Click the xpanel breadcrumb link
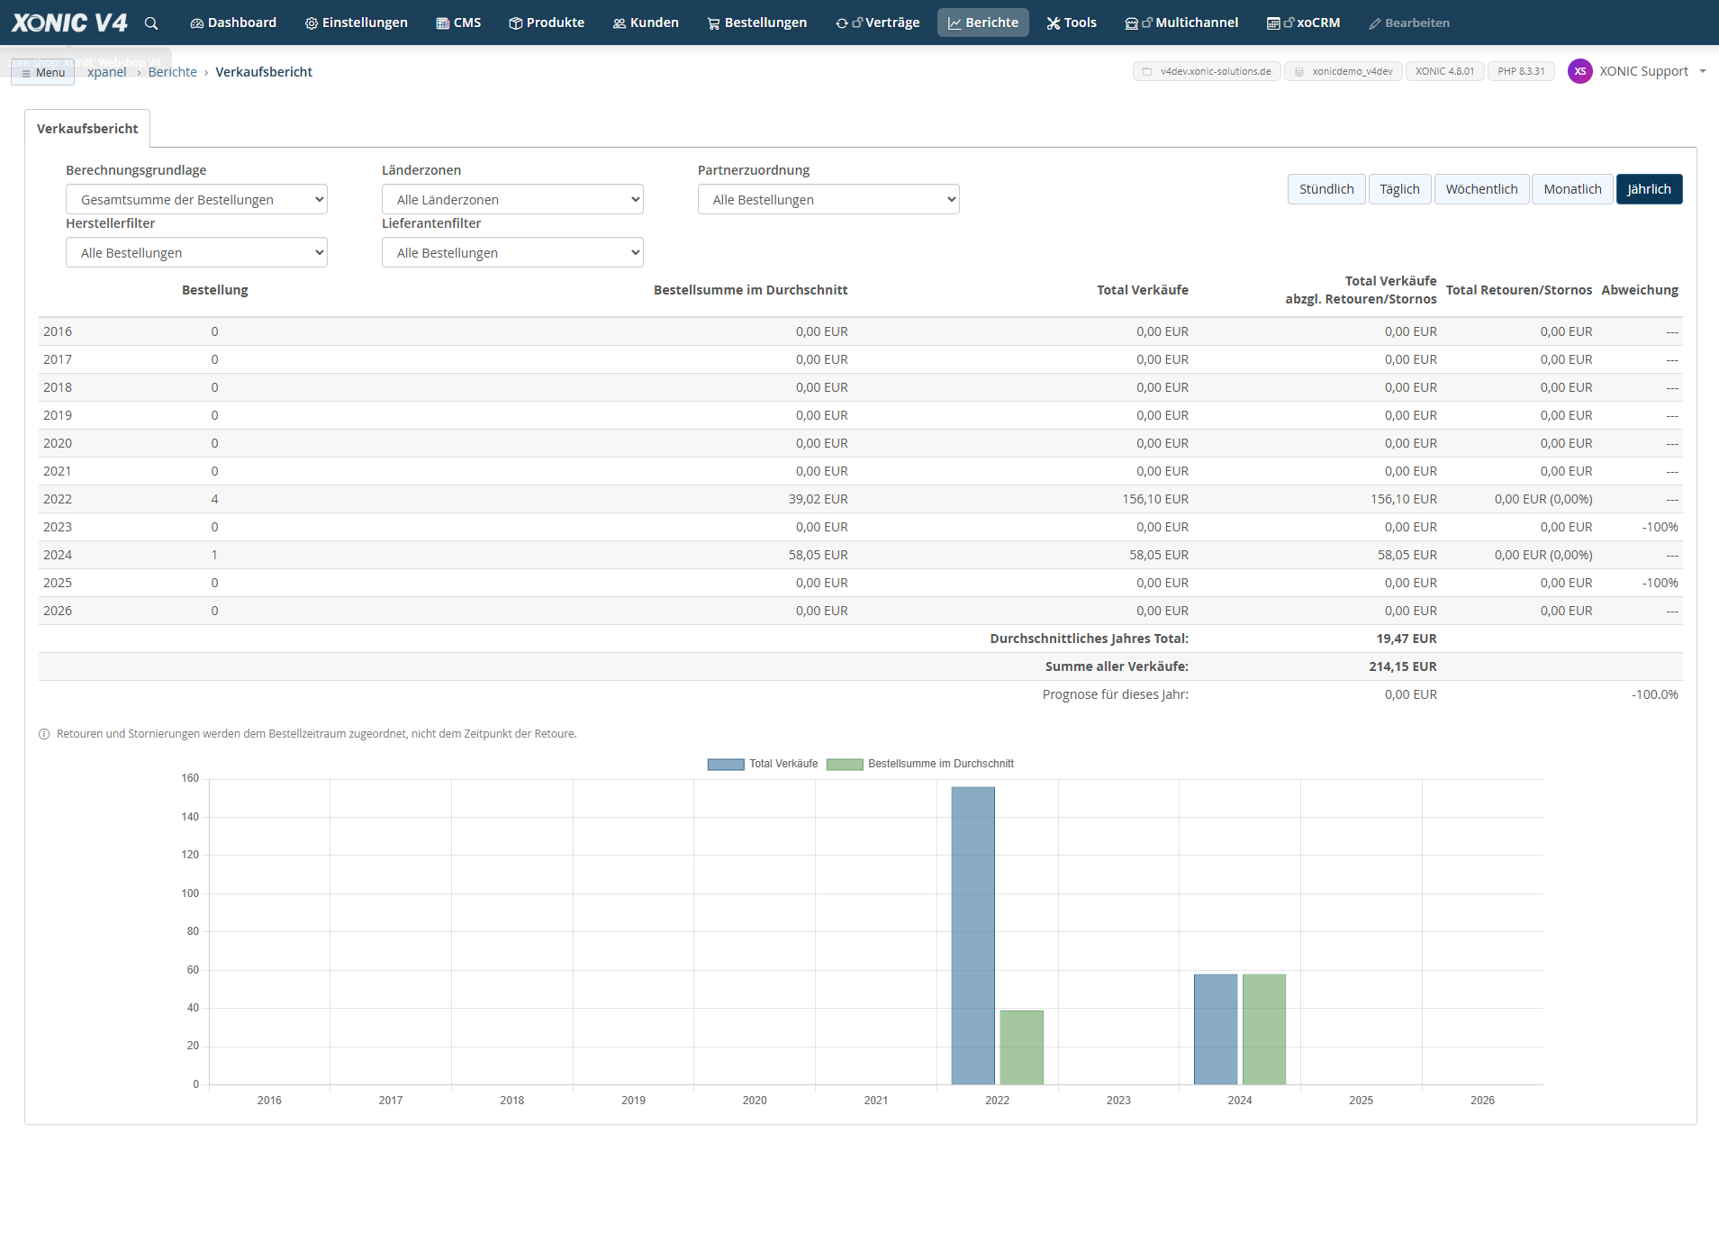This screenshot has height=1260, width=1719. point(106,72)
